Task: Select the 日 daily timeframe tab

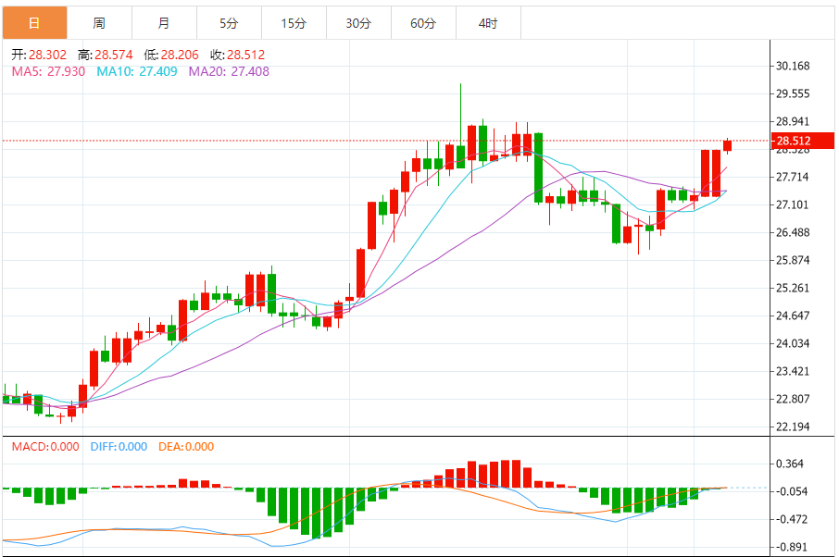Action: (x=35, y=23)
